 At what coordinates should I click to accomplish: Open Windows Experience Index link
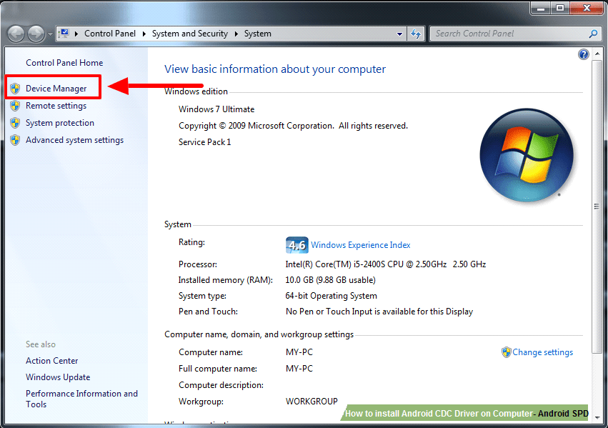[361, 245]
